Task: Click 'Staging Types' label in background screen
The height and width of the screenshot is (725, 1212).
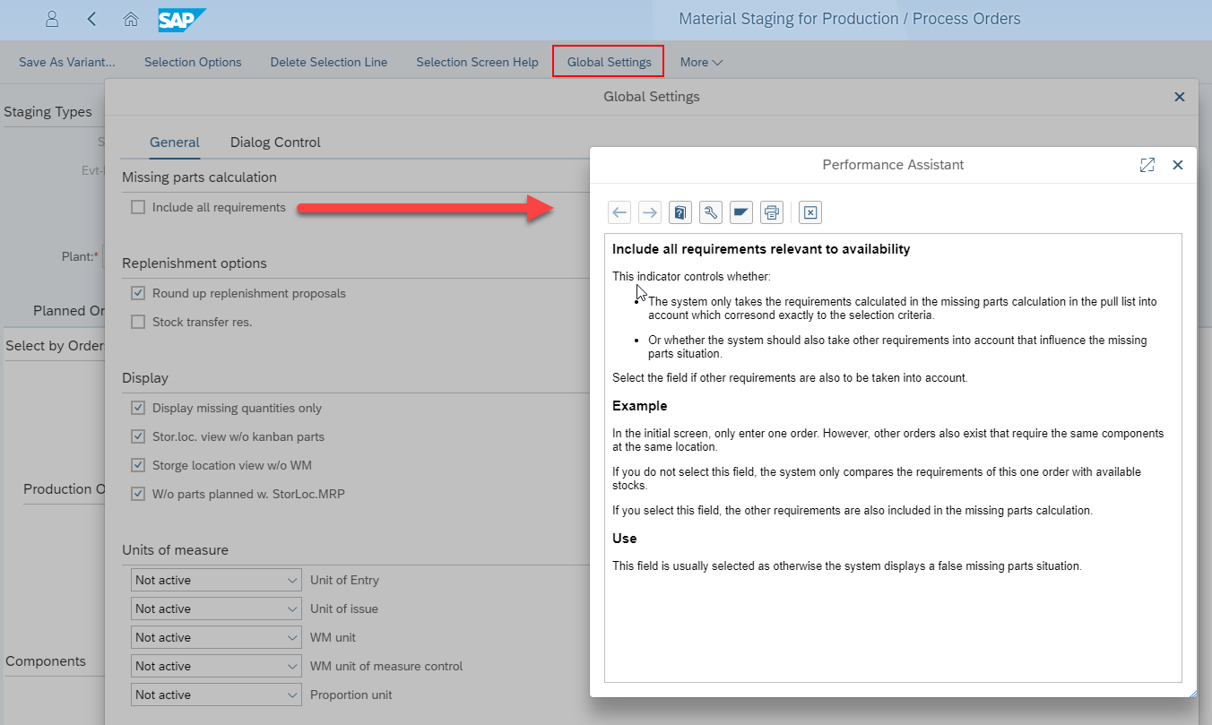Action: coord(48,112)
